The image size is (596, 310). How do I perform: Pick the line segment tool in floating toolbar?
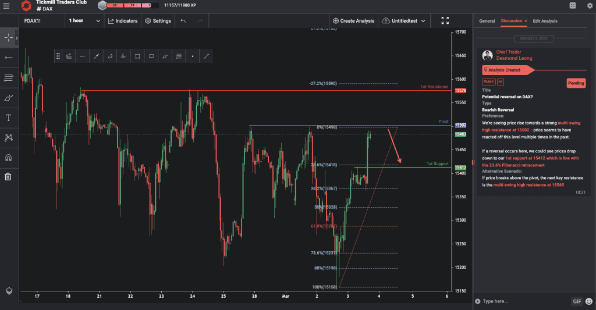coord(207,56)
